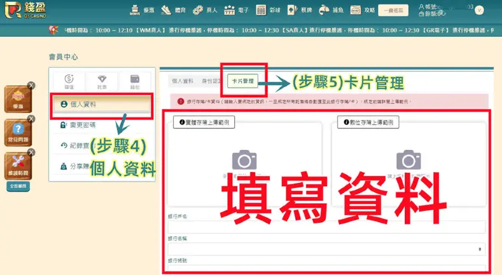Switch to the 卡片管理 tab
The height and width of the screenshot is (275, 502).
point(242,81)
